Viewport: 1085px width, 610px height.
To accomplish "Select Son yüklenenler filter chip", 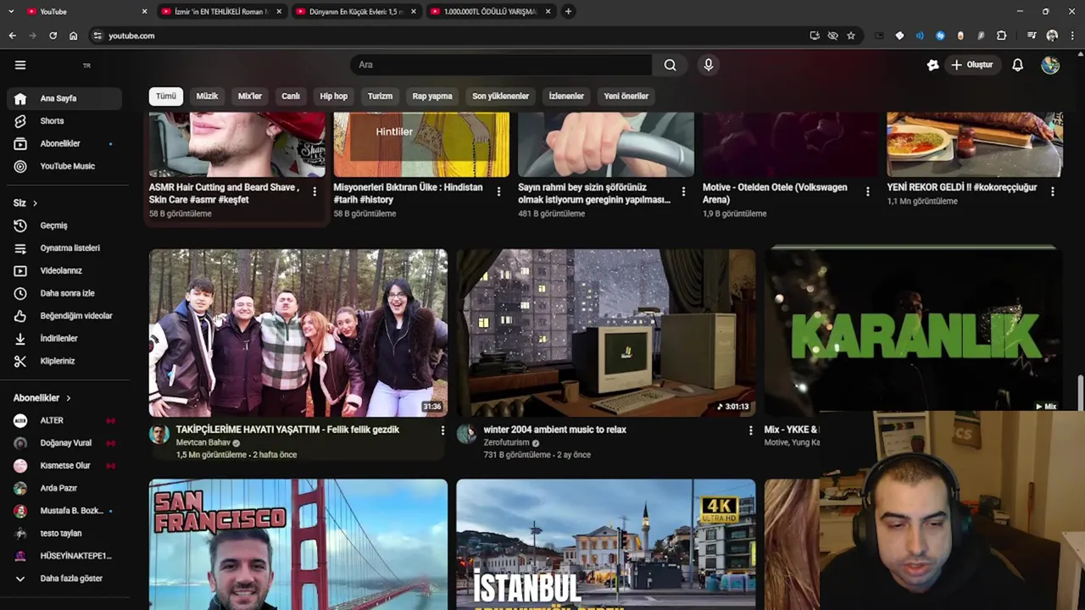I will click(x=500, y=97).
